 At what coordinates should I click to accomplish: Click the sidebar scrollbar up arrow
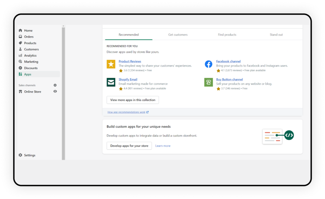[63, 26]
